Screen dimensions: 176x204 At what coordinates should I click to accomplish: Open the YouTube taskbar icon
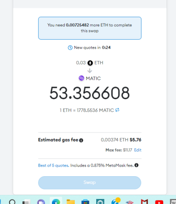point(159,202)
